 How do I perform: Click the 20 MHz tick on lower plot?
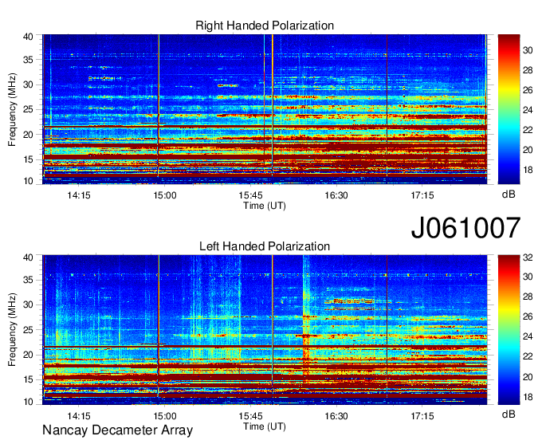point(28,355)
